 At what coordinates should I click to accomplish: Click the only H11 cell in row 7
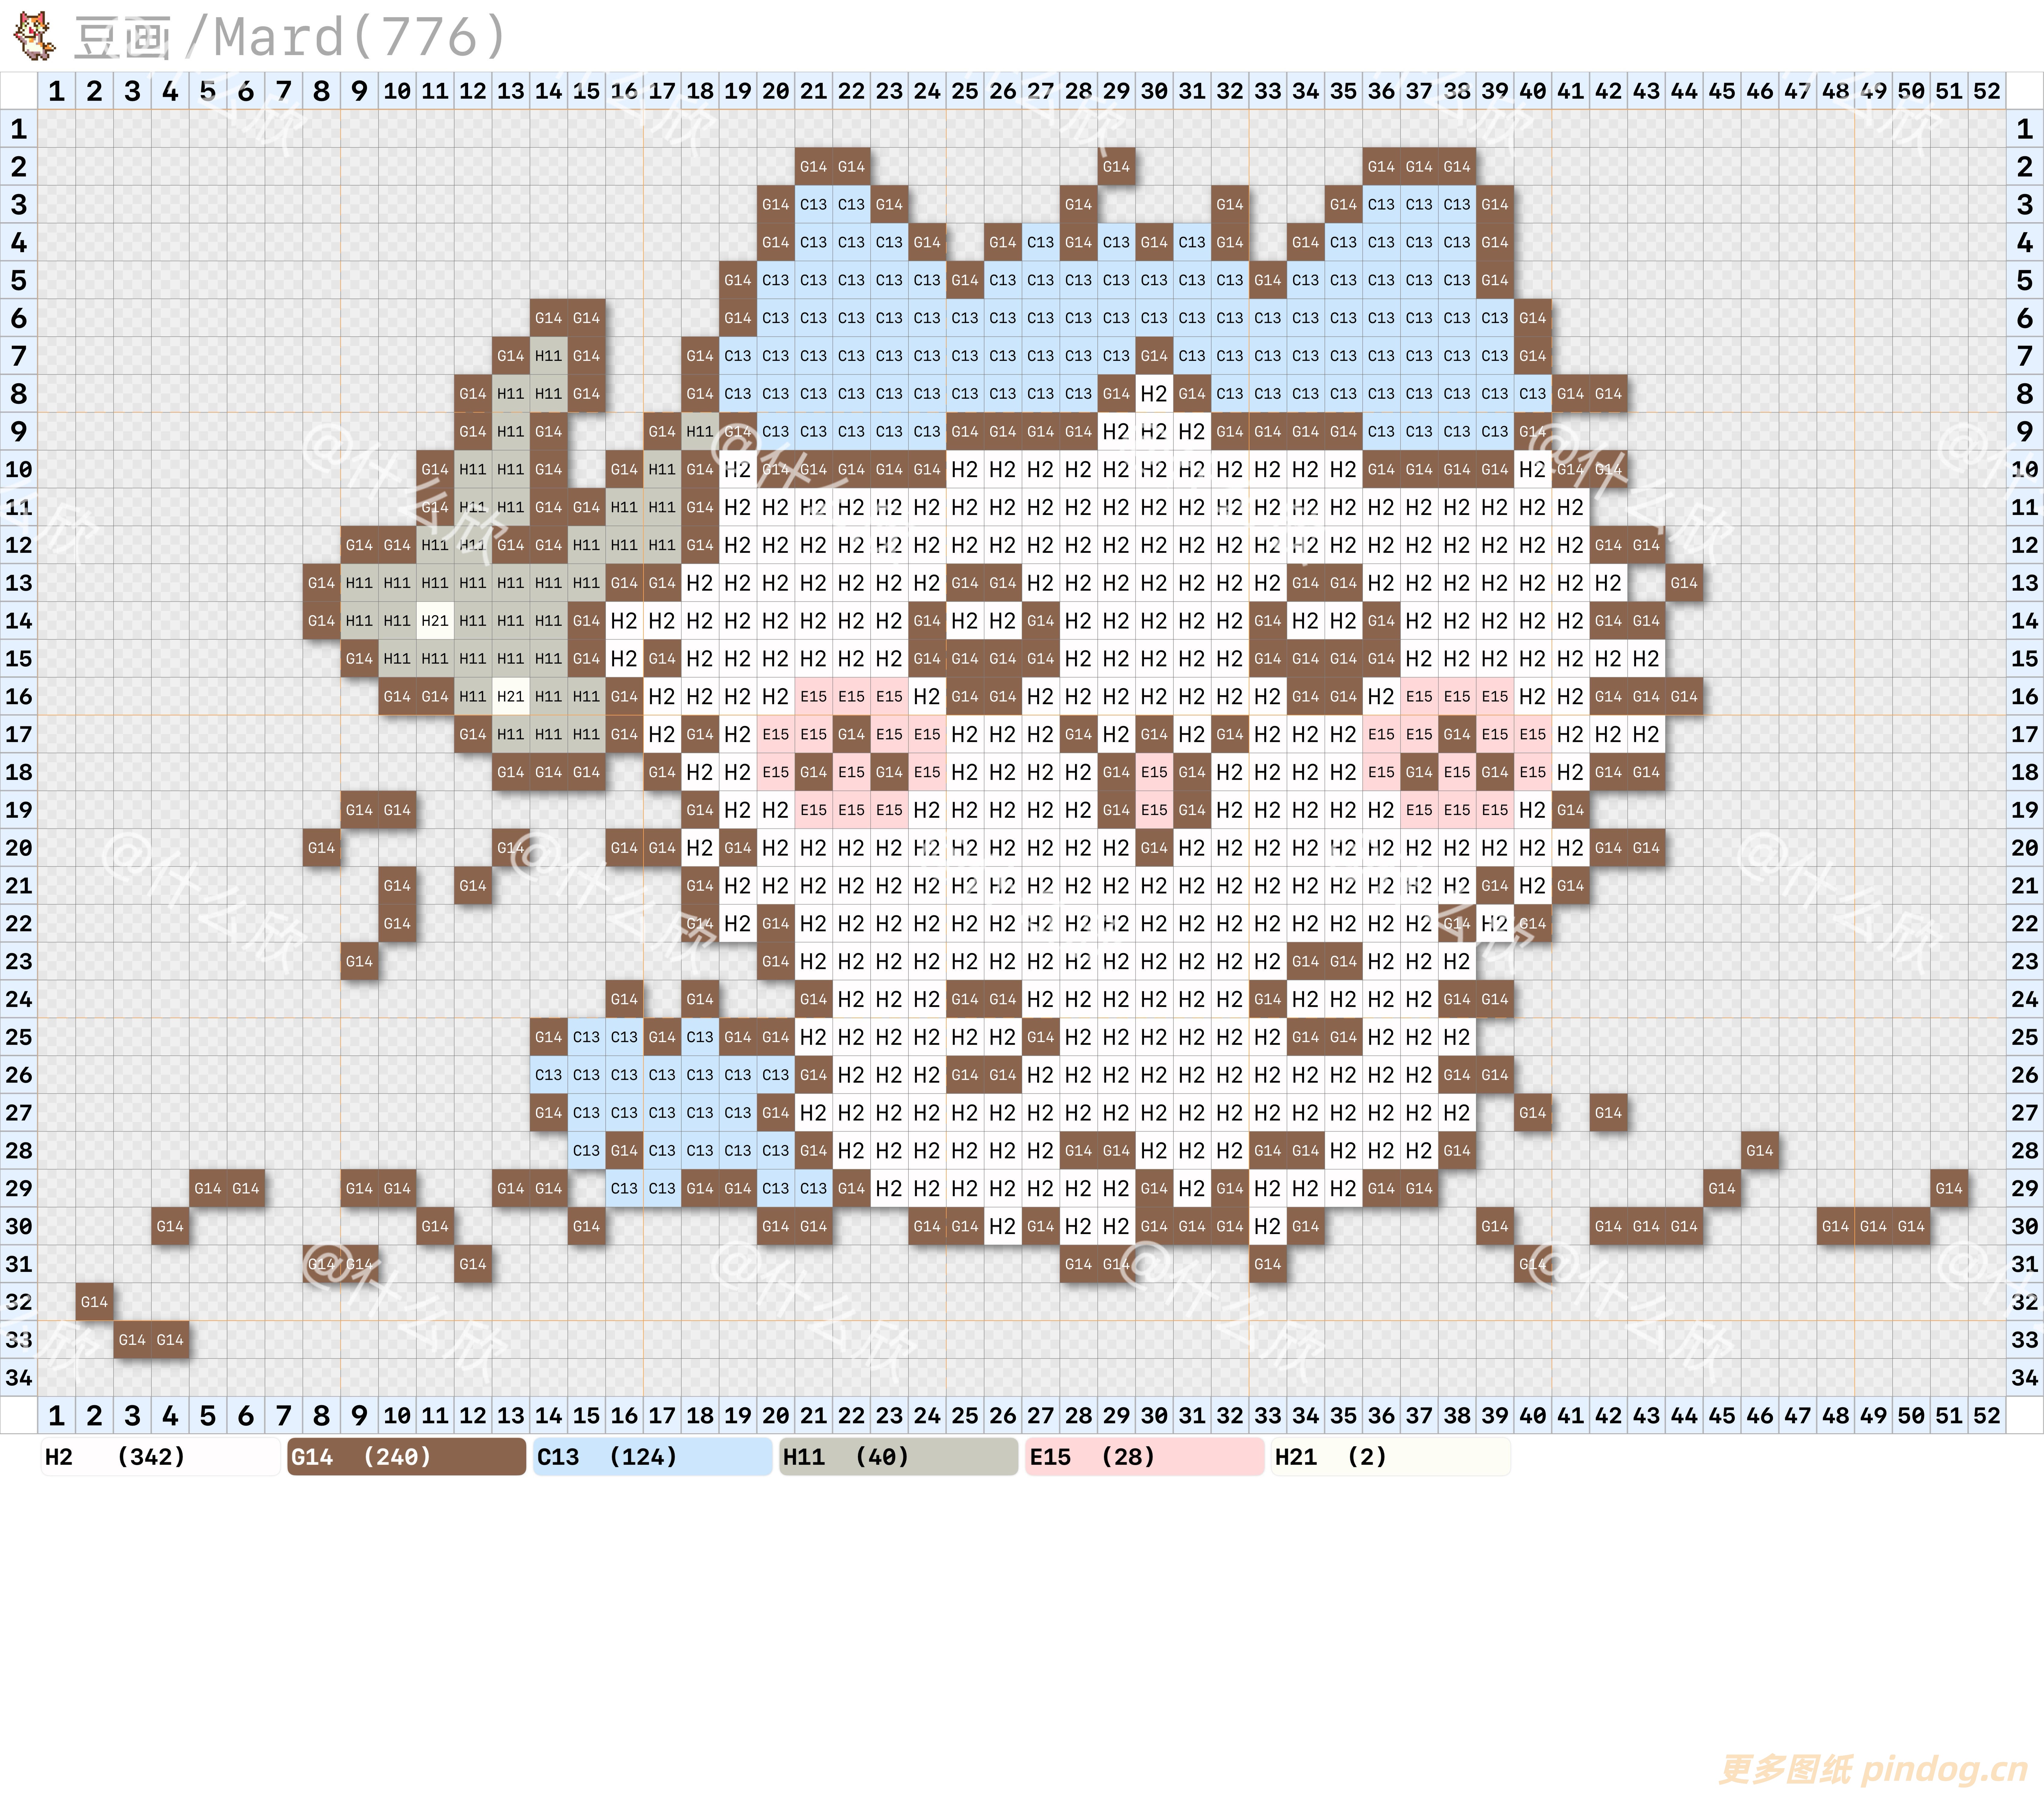click(549, 356)
